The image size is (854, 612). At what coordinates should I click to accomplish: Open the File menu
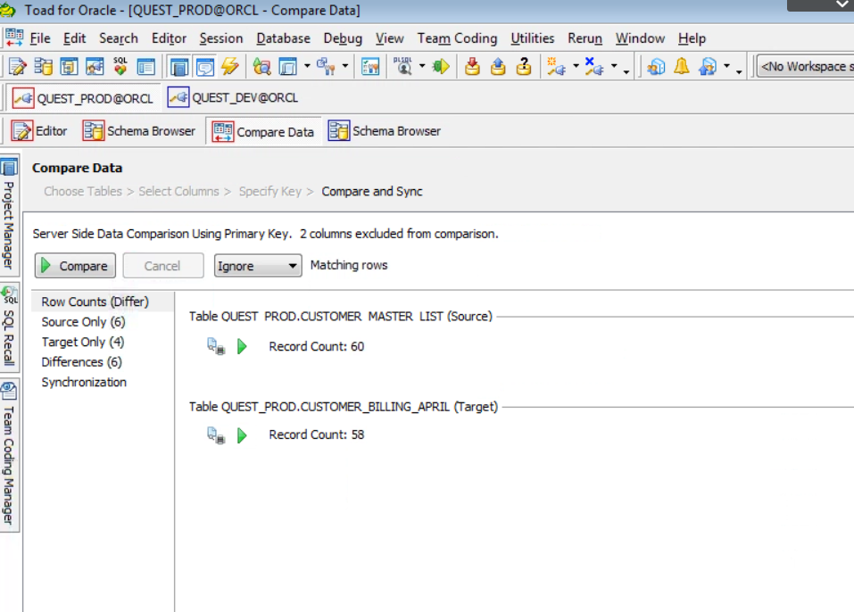40,38
